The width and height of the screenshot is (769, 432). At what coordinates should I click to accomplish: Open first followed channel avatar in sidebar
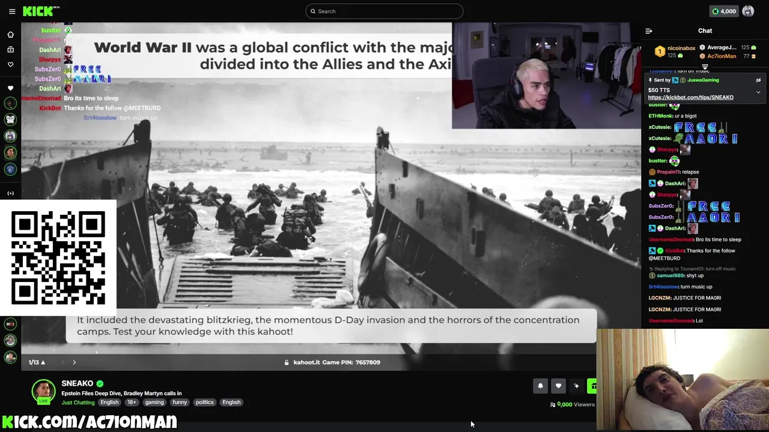(10, 103)
